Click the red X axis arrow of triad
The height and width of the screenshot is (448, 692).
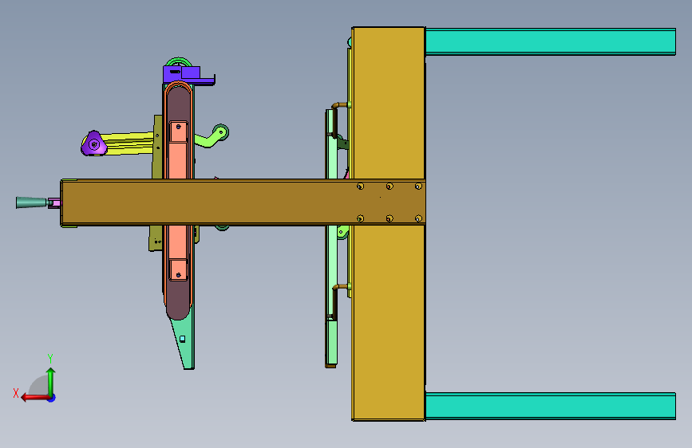click(x=35, y=398)
